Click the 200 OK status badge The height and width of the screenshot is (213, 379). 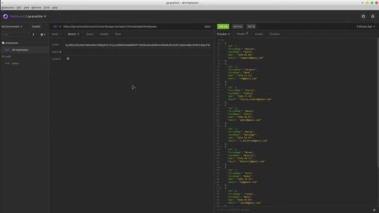tap(223, 26)
